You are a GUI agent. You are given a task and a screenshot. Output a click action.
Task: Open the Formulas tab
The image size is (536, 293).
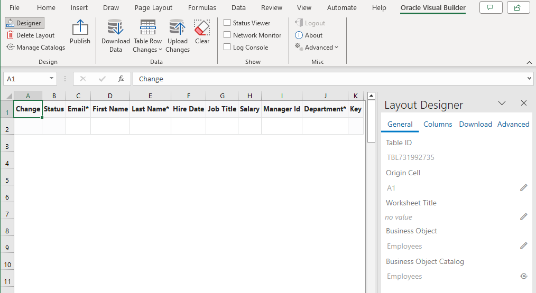202,7
